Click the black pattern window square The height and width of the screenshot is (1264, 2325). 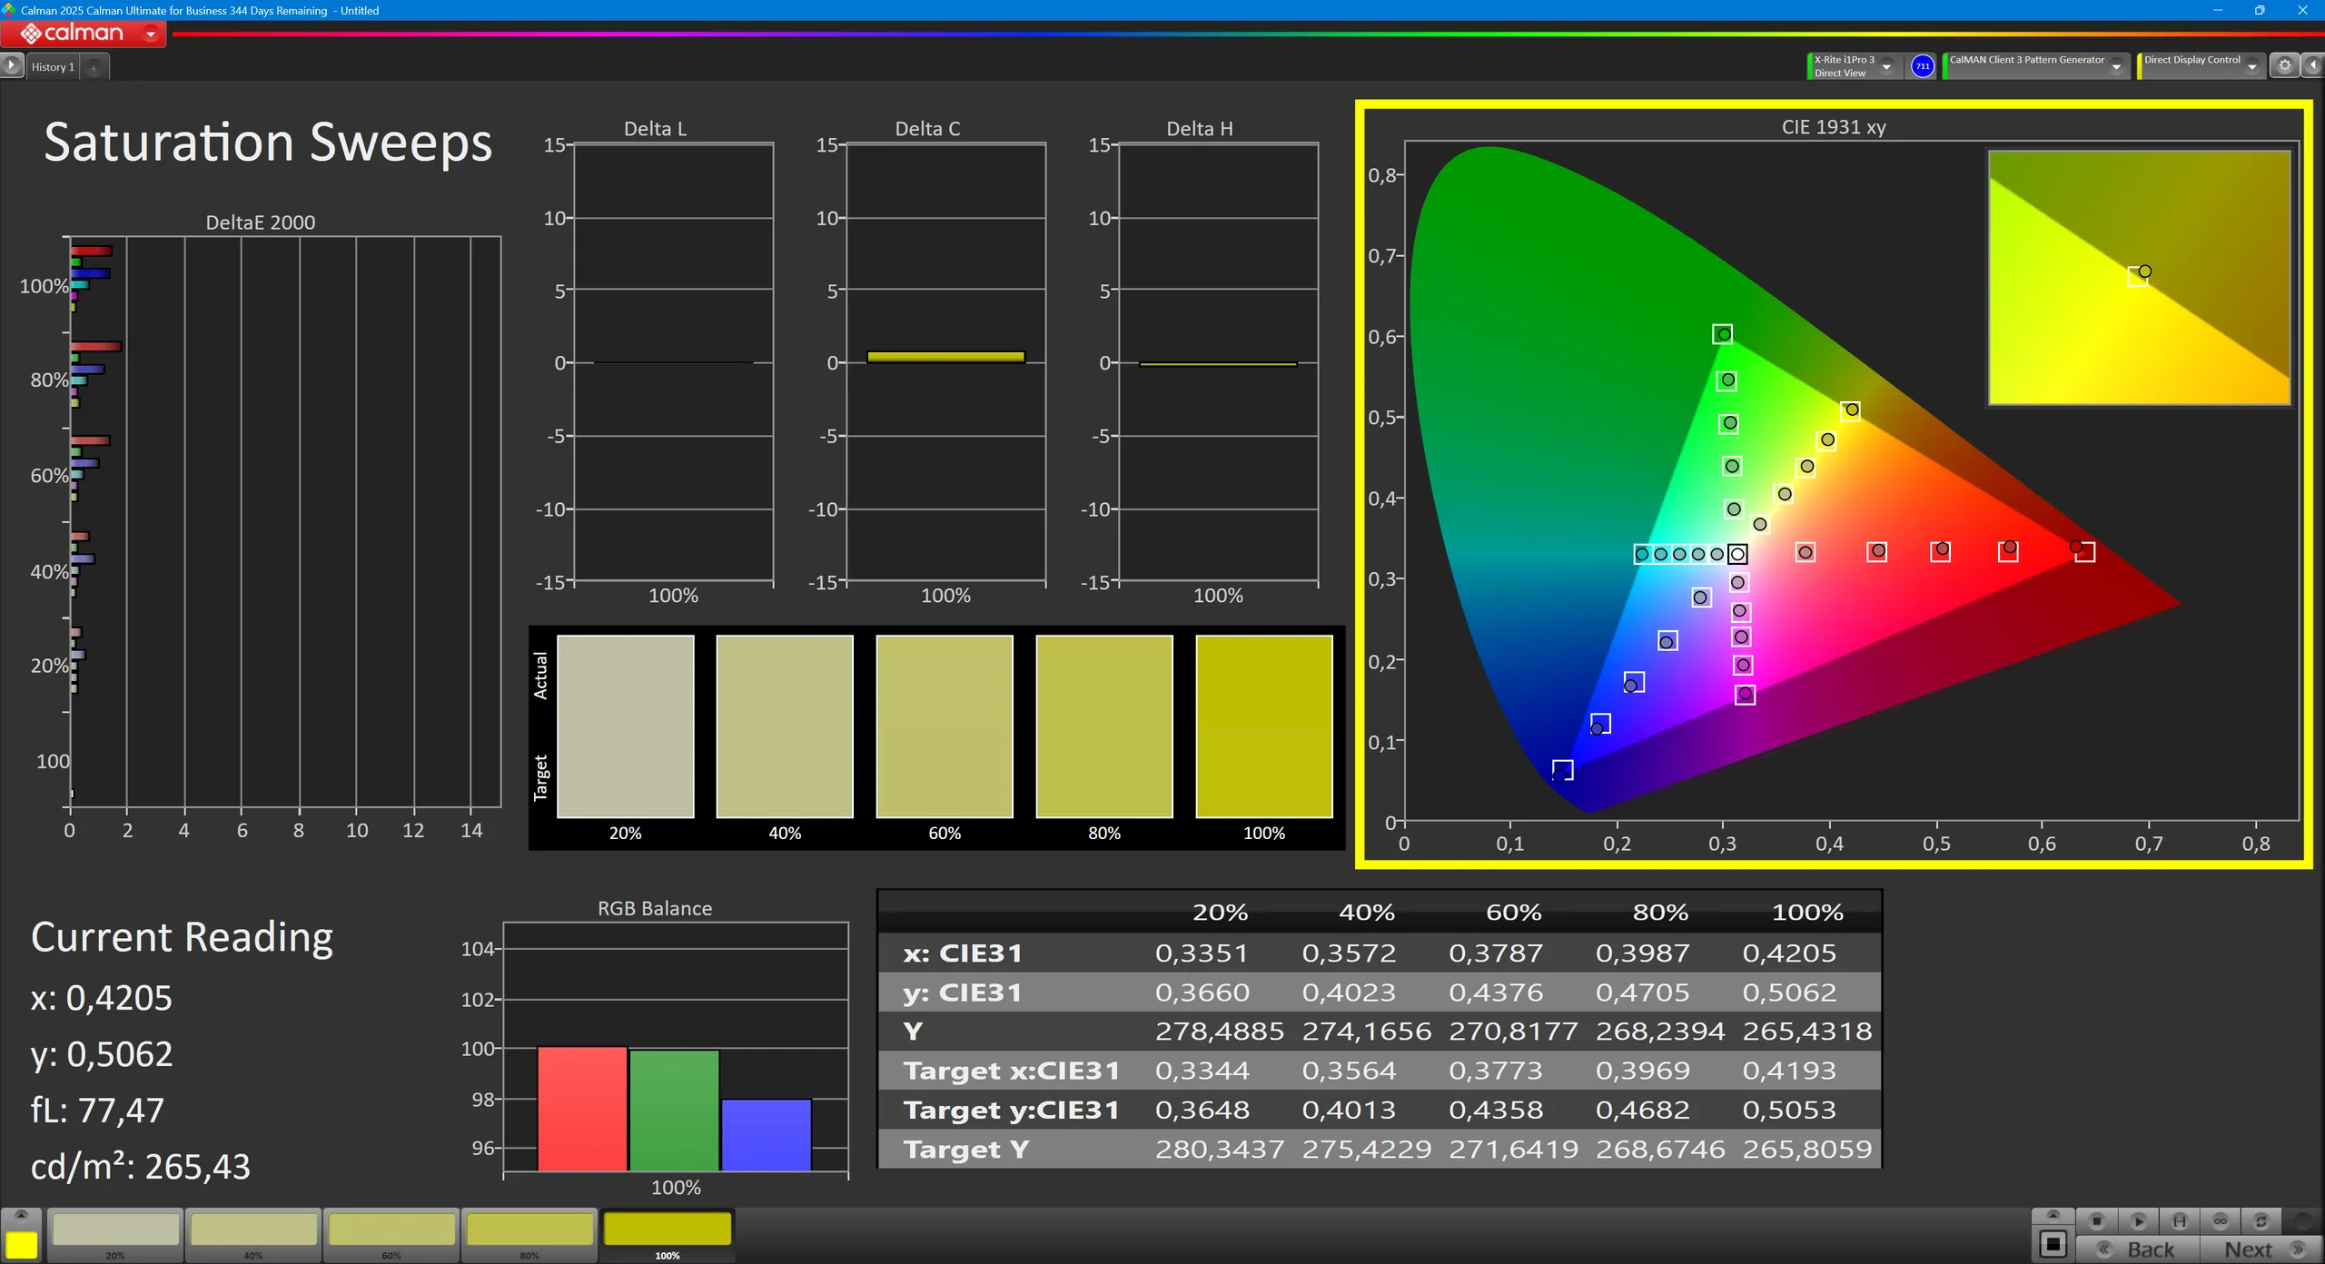(x=2053, y=1244)
